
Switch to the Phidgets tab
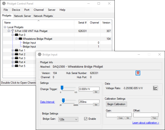(7, 16)
